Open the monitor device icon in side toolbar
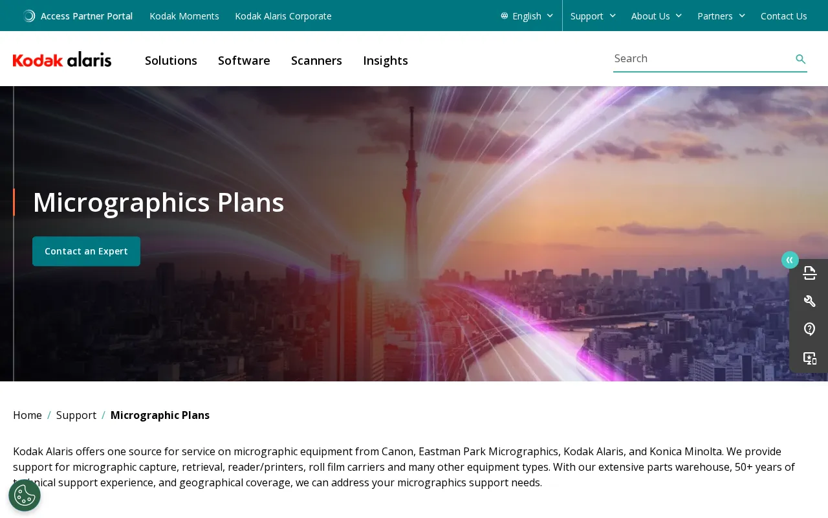 coord(810,358)
